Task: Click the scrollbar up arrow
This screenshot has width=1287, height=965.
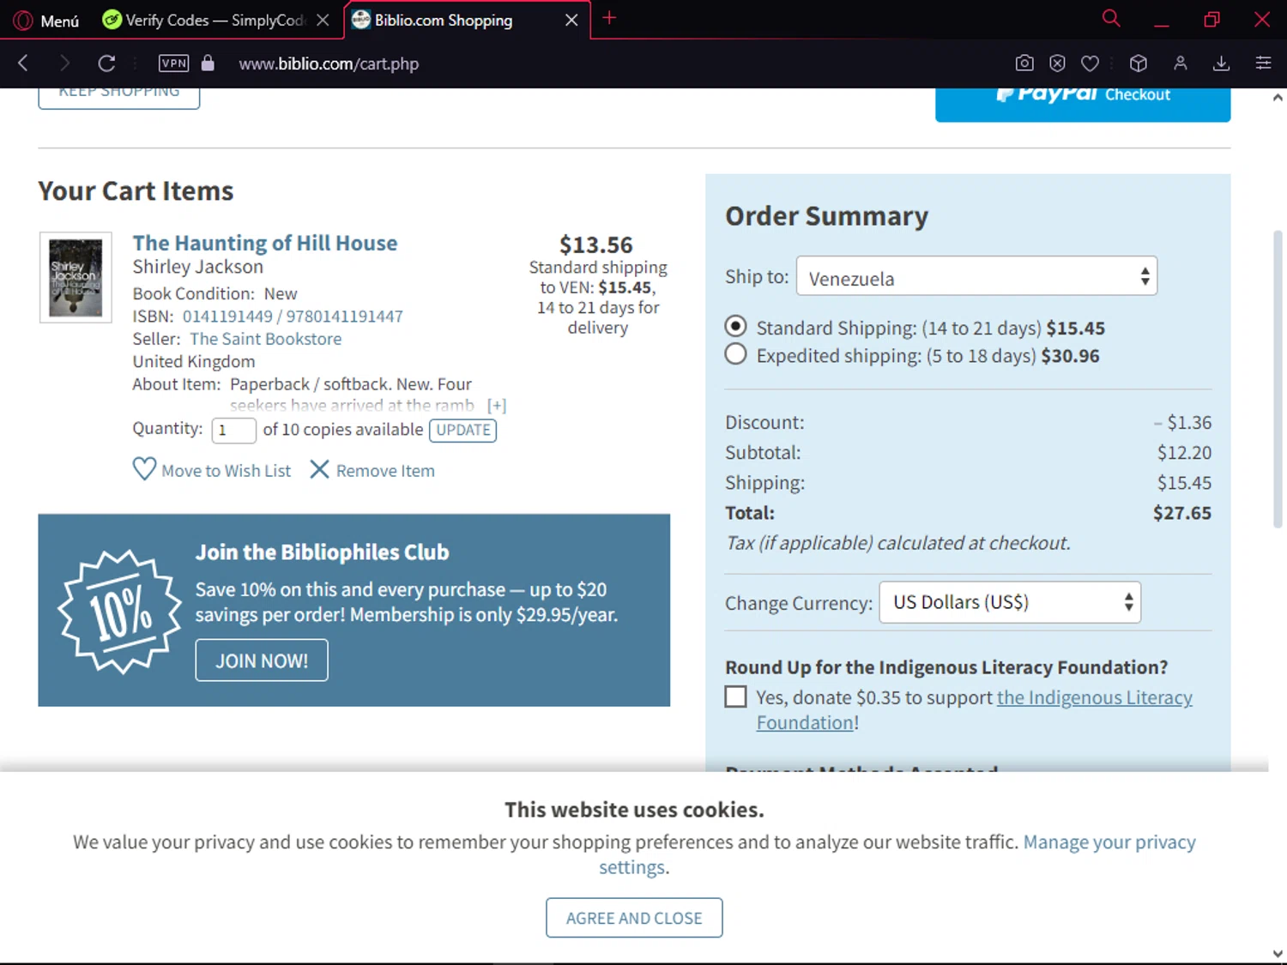Action: coord(1278,98)
